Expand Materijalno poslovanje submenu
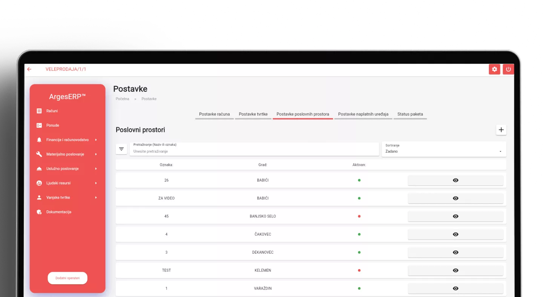 pyautogui.click(x=65, y=154)
